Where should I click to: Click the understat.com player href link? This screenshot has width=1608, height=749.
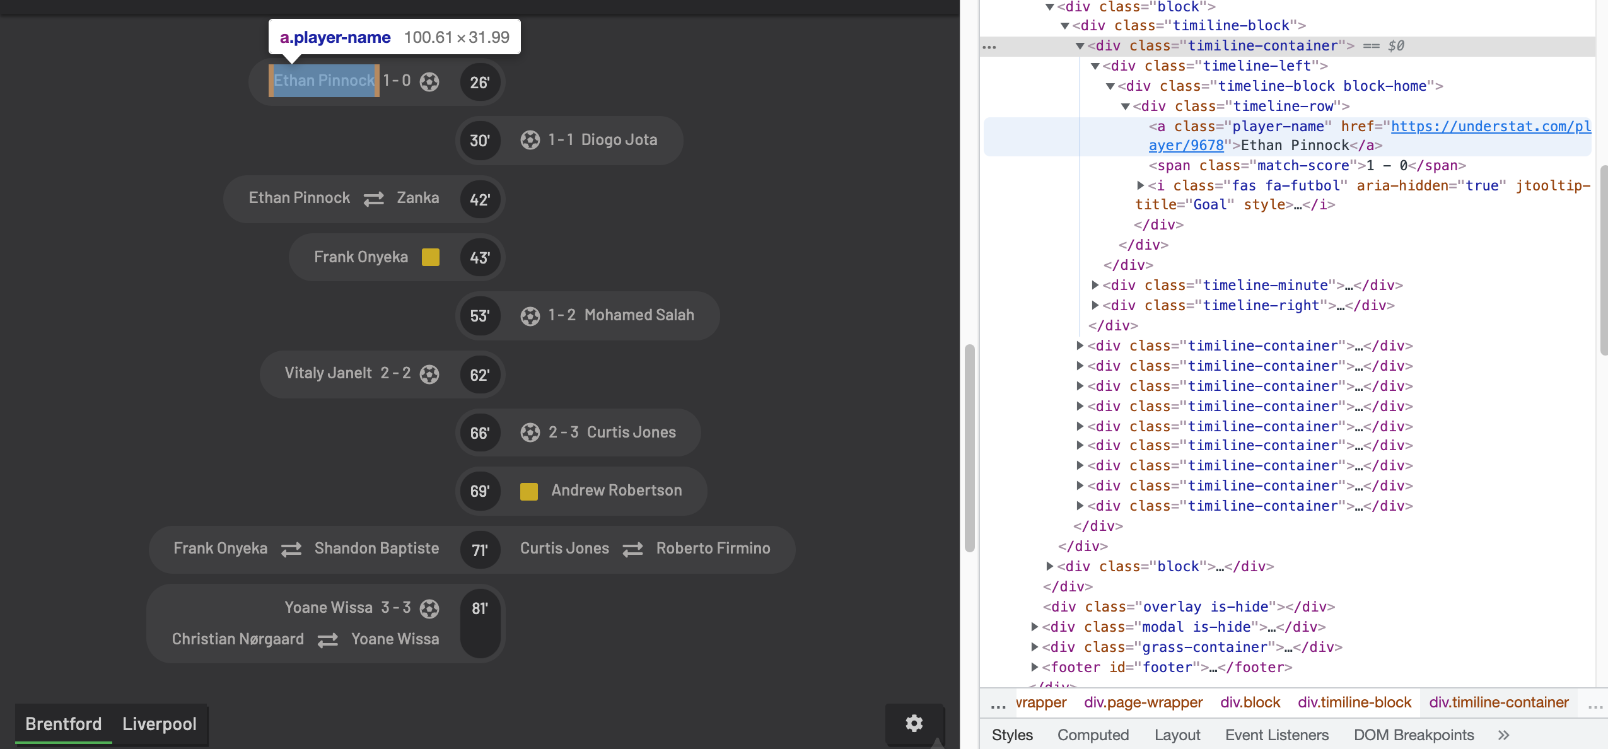click(1490, 127)
